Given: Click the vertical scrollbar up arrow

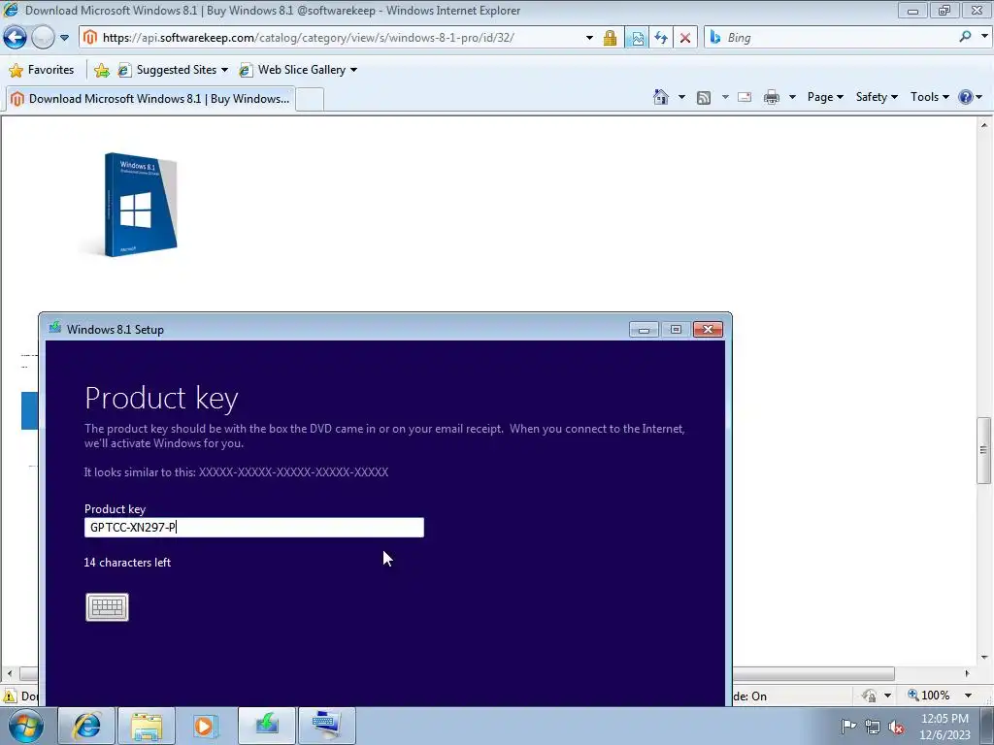Looking at the screenshot, I should pos(984,125).
